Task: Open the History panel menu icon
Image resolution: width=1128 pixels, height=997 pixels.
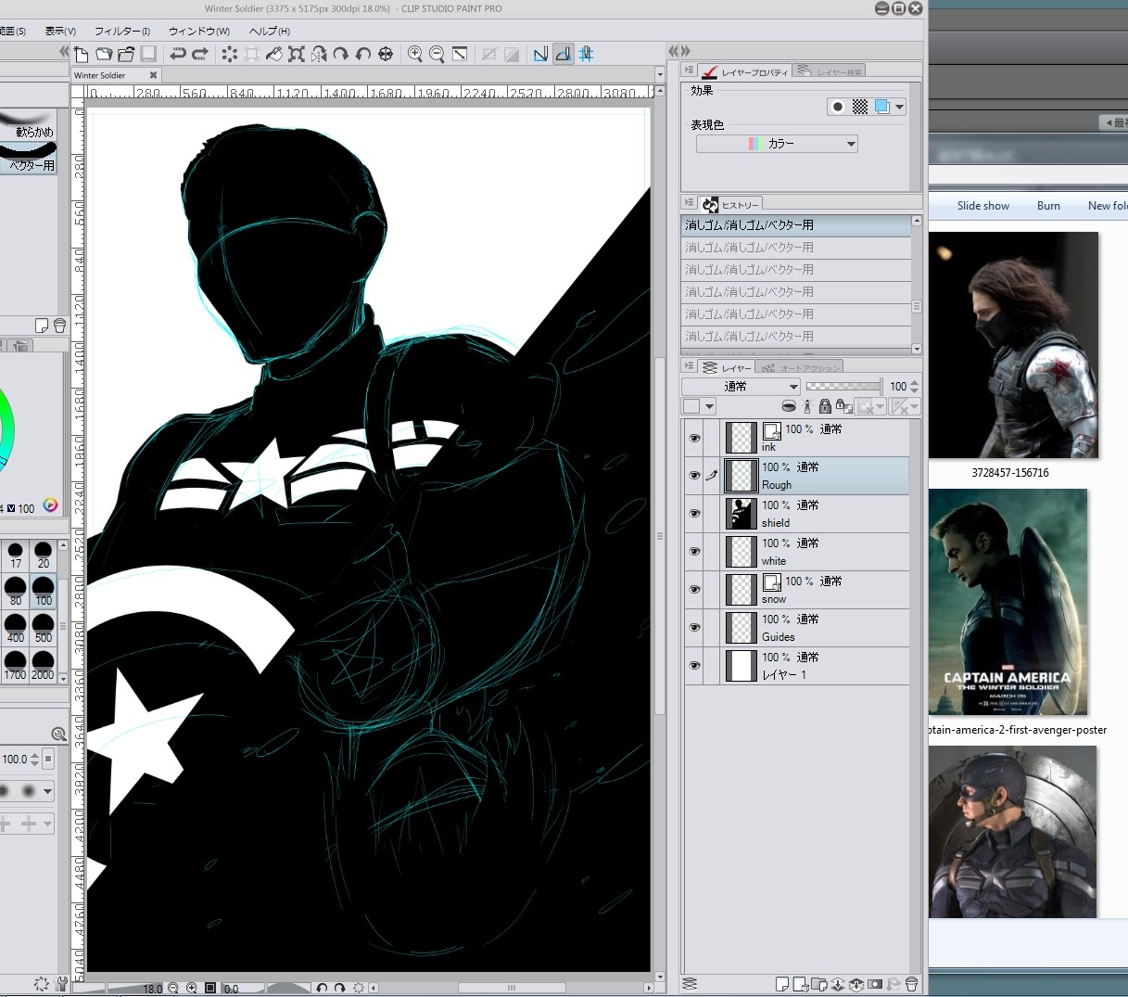Action: tap(689, 204)
